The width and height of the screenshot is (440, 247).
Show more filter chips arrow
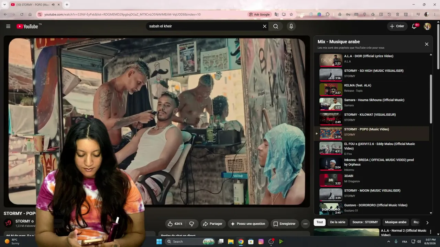pos(427,222)
